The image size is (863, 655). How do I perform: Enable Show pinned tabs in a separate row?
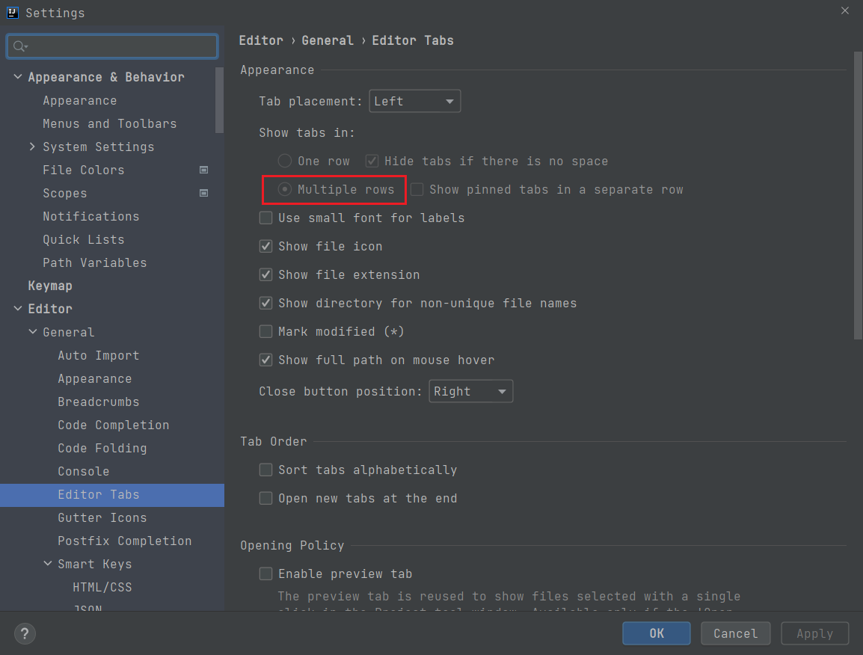point(417,189)
